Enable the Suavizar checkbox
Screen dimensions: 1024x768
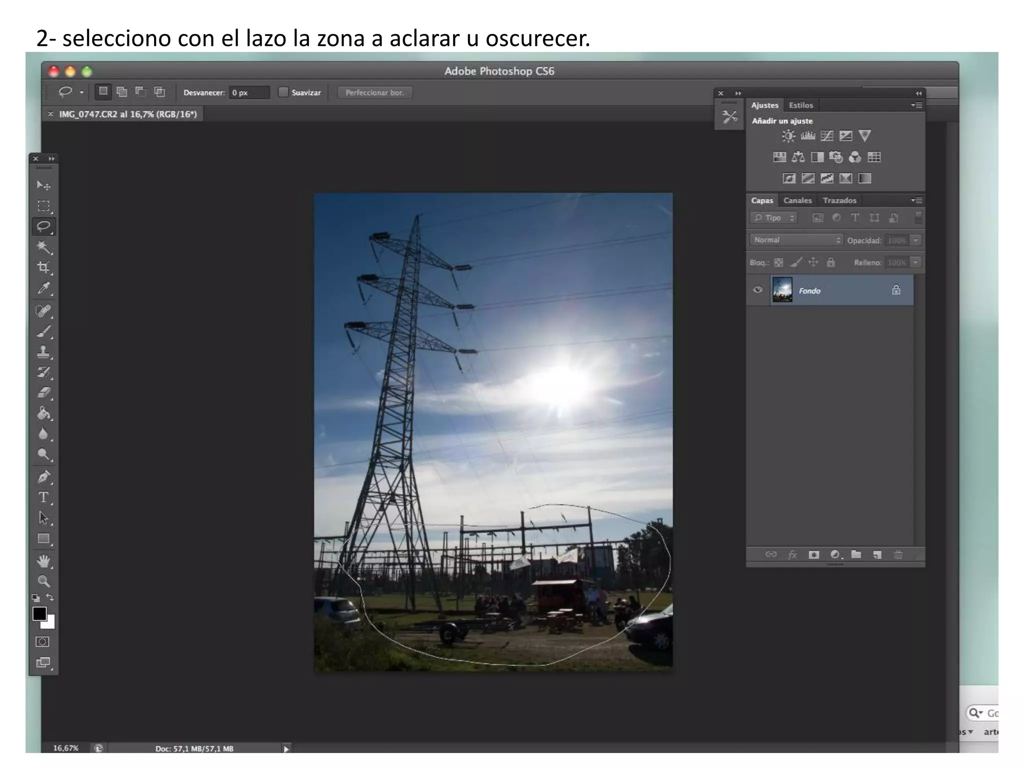pos(283,92)
